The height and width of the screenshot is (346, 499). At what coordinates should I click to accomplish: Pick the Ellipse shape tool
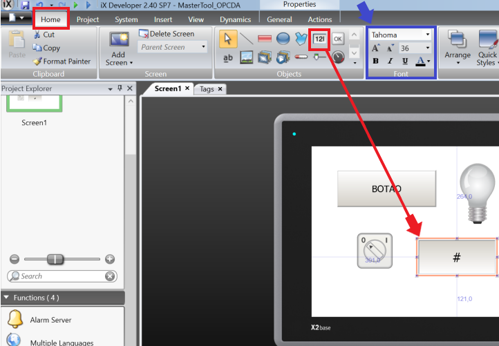pyautogui.click(x=283, y=39)
